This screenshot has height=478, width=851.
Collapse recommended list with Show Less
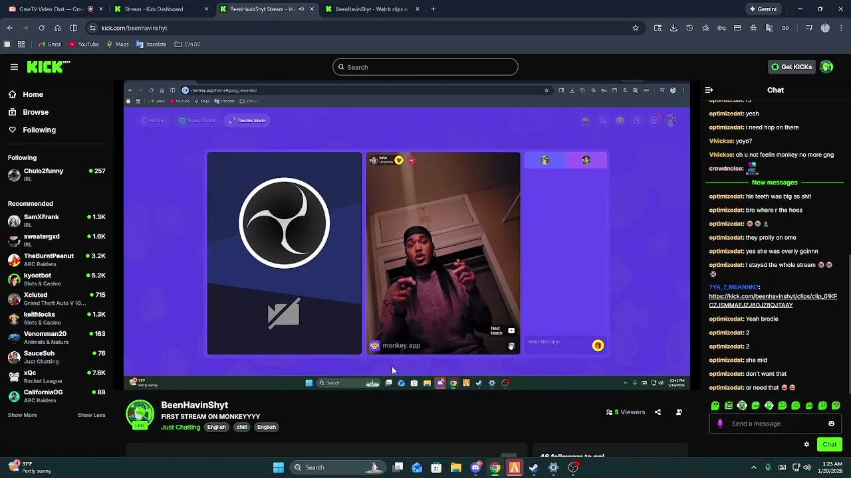tap(91, 415)
